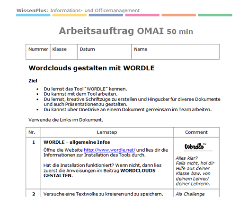The height and width of the screenshot is (197, 248).
Task: Click the Name field in header table
Action: click(x=176, y=52)
